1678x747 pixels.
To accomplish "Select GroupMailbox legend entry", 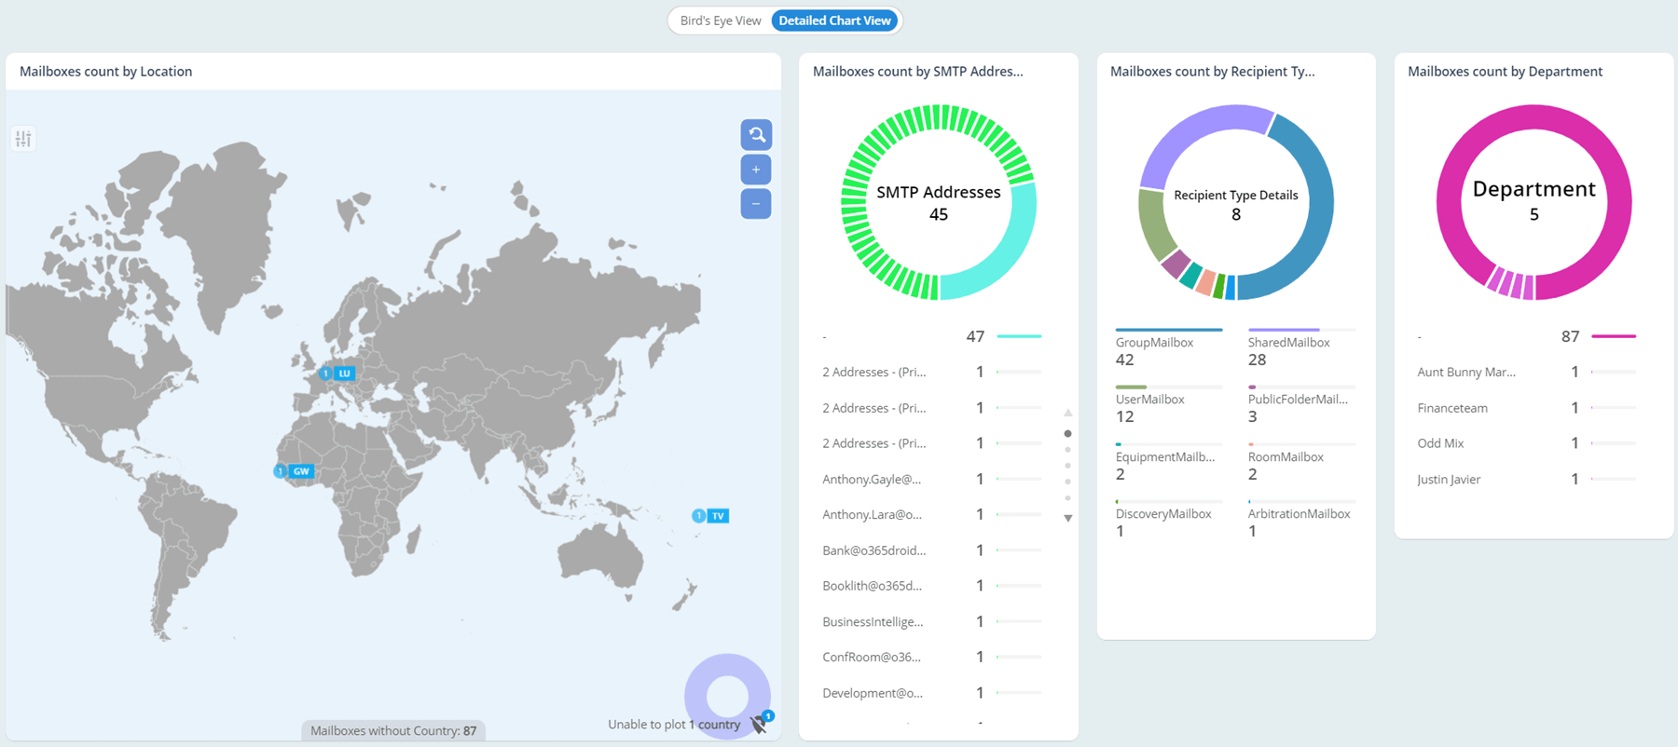I will pos(1169,348).
